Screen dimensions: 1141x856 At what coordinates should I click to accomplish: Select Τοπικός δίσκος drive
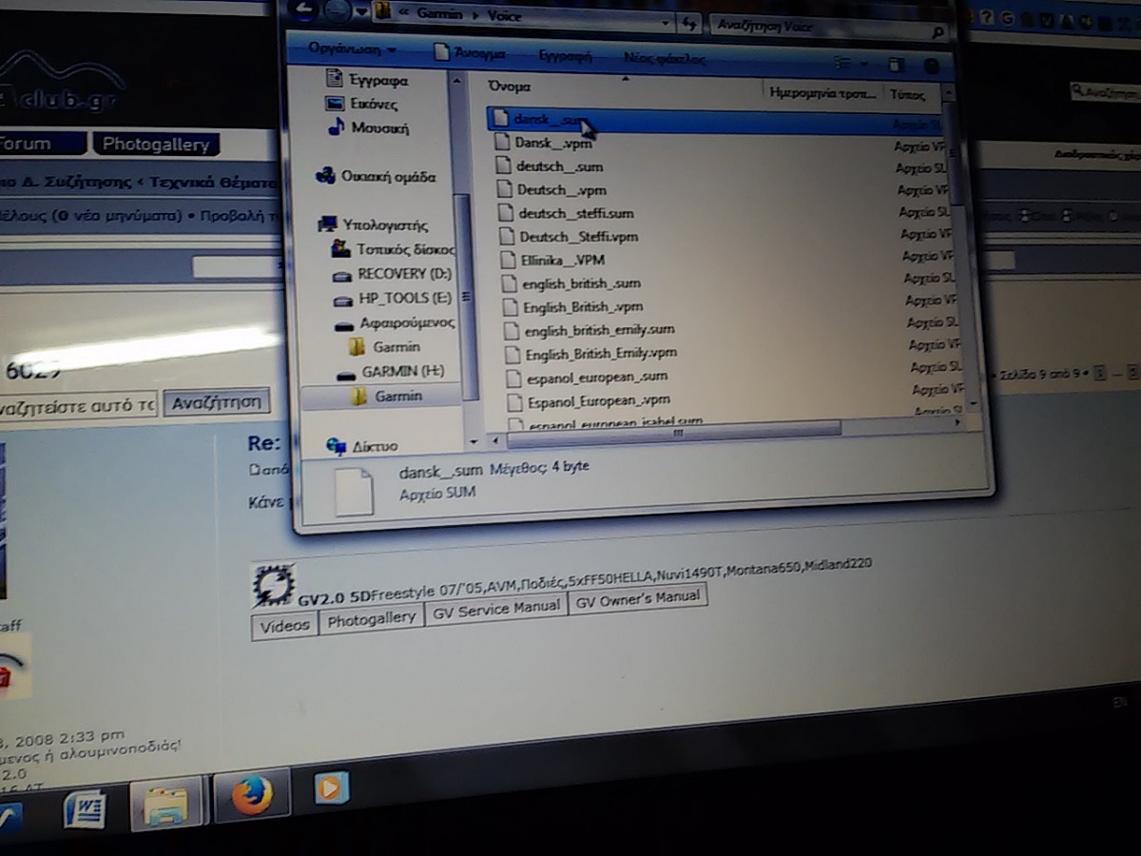pos(393,249)
